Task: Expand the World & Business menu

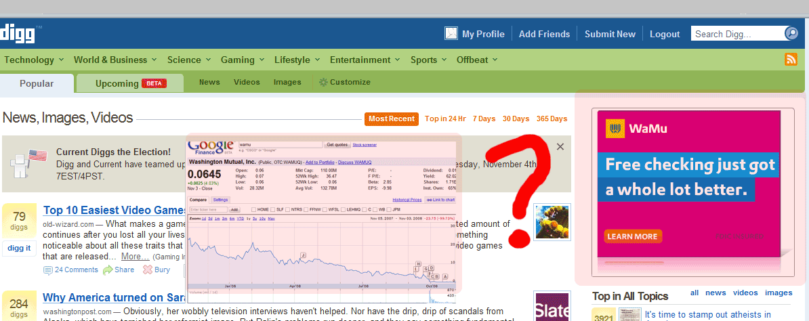Action: pyautogui.click(x=116, y=60)
